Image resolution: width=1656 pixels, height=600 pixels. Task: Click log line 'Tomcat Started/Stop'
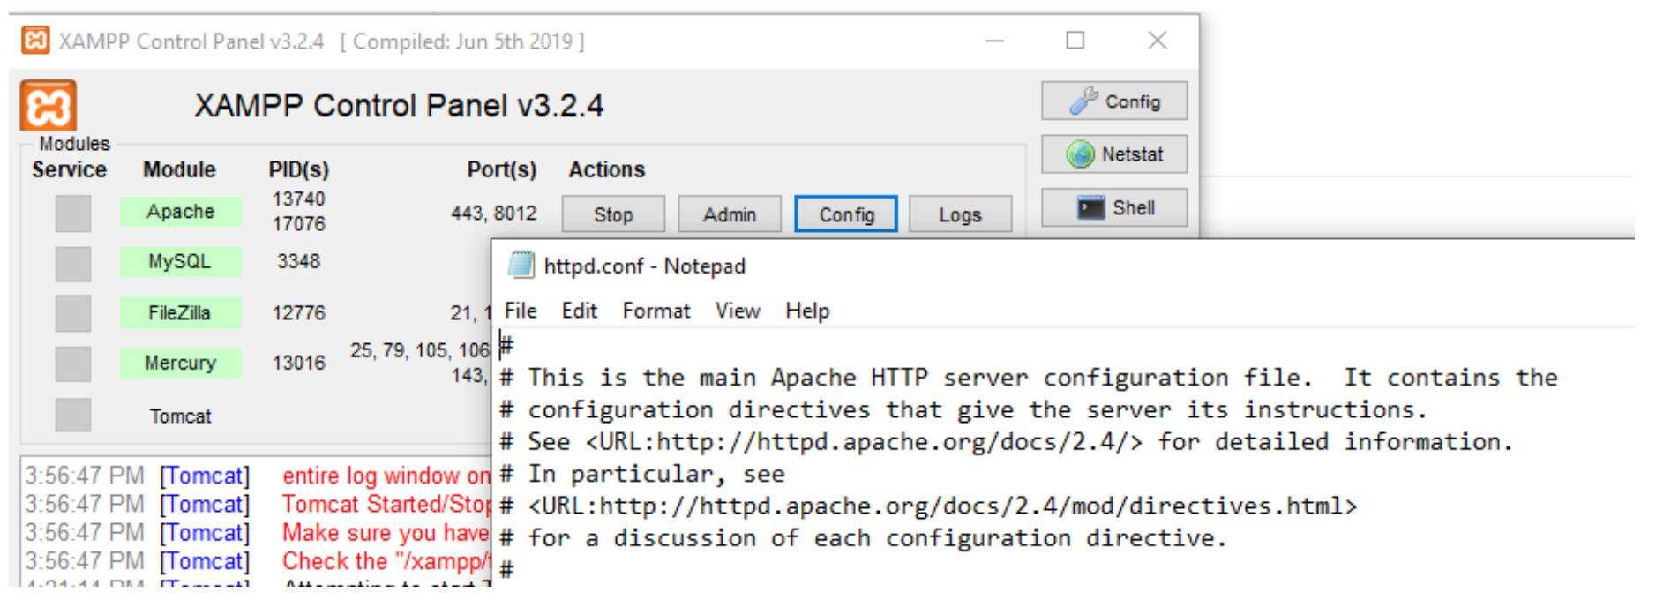pyautogui.click(x=386, y=504)
